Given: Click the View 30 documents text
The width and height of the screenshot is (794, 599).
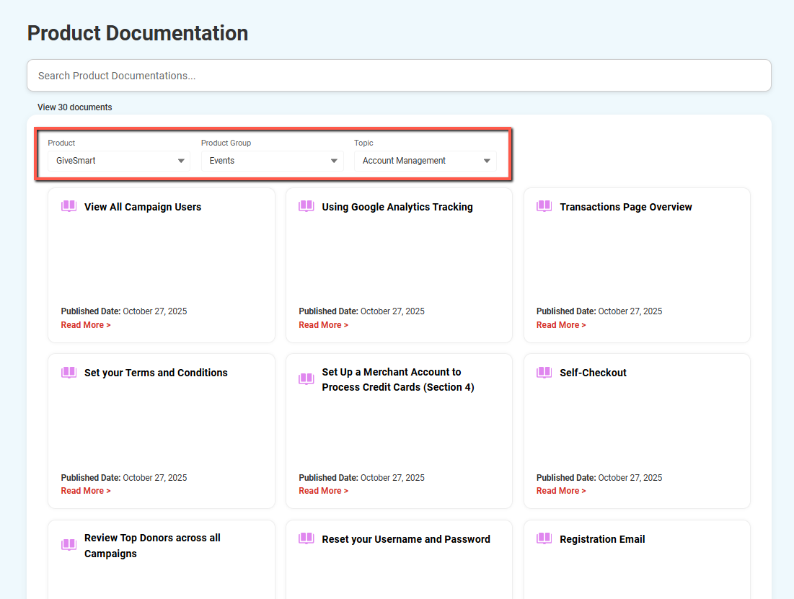Looking at the screenshot, I should tap(74, 107).
